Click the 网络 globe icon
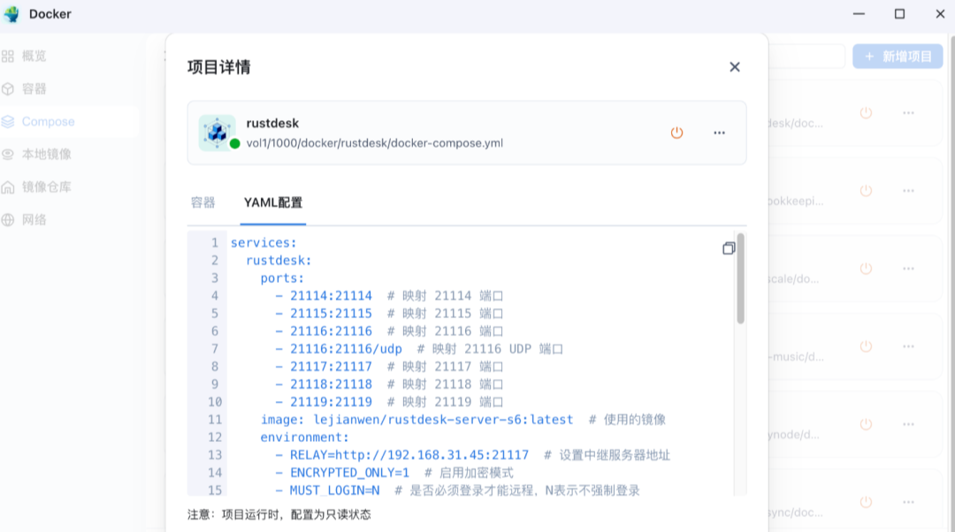This screenshot has width=955, height=532. tap(8, 220)
